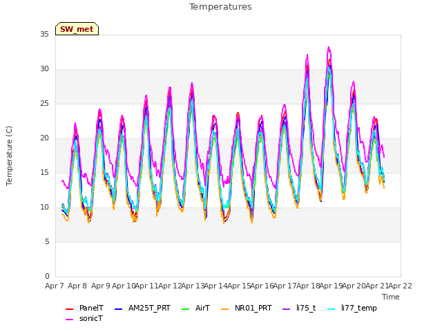Click the 5 y-axis tick label

(x=47, y=241)
